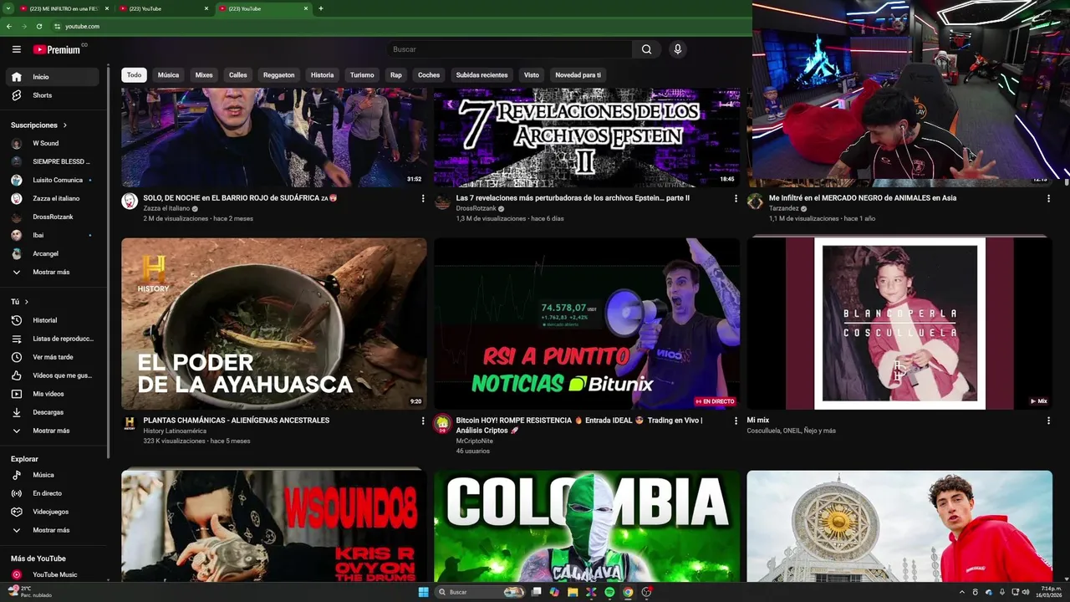The image size is (1070, 602).
Task: Open options menu for Mi mix
Action: click(x=1048, y=421)
